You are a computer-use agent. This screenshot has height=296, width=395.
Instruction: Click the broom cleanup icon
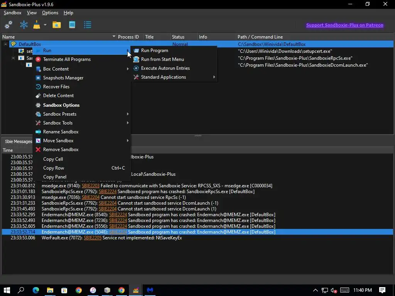pos(37,25)
